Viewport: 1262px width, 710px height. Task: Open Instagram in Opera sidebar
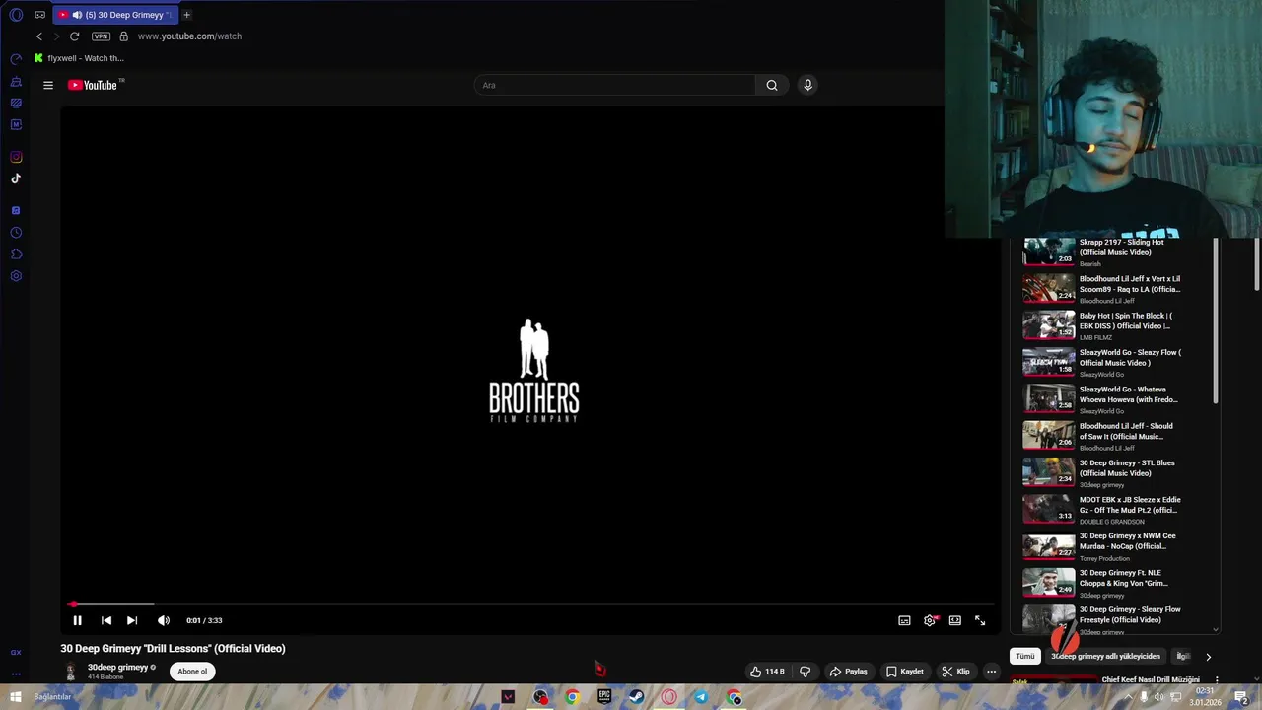16,157
